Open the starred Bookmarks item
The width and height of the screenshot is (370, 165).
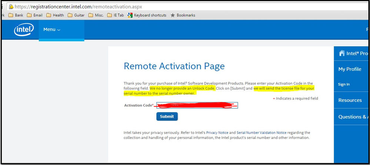click(183, 15)
